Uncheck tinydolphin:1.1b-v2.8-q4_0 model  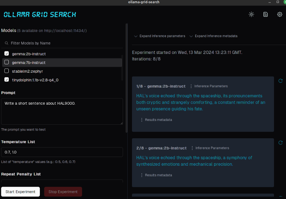tap(6, 79)
